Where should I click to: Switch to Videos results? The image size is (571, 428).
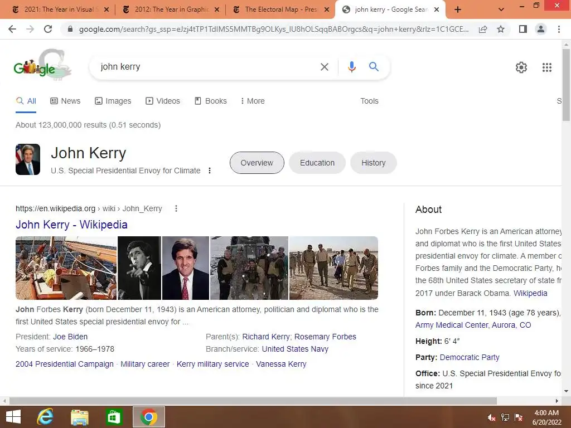tap(163, 101)
